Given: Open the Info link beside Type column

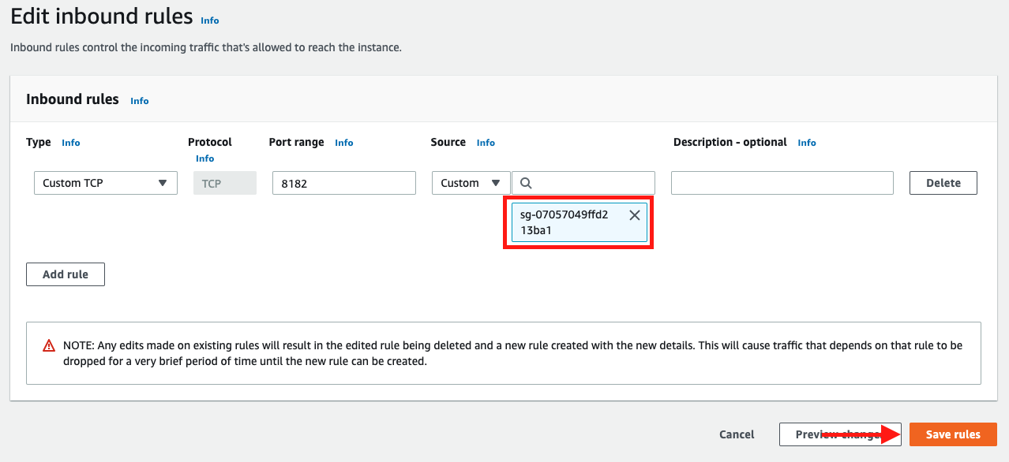Looking at the screenshot, I should [x=71, y=143].
